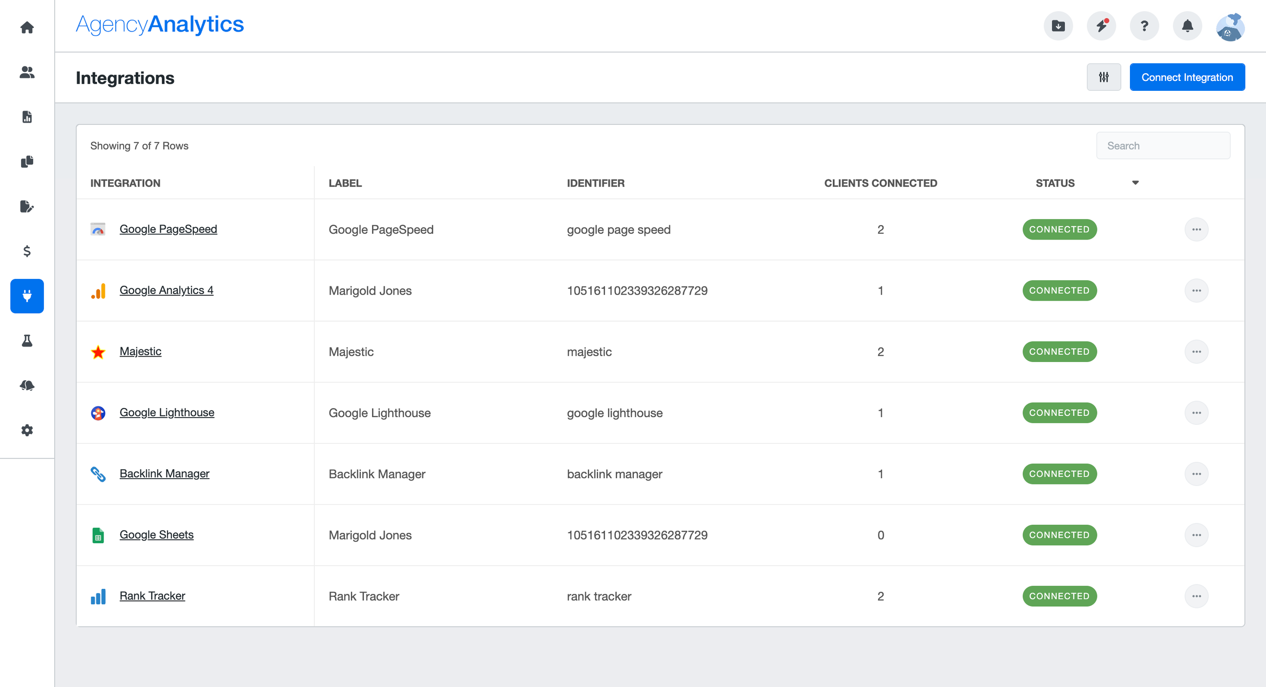1266x687 pixels.
Task: Check alerts with the lightning bolt icon
Action: pos(1101,26)
